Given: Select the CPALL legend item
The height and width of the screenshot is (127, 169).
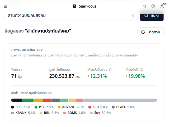Looking at the screenshot, I should (x=123, y=107).
